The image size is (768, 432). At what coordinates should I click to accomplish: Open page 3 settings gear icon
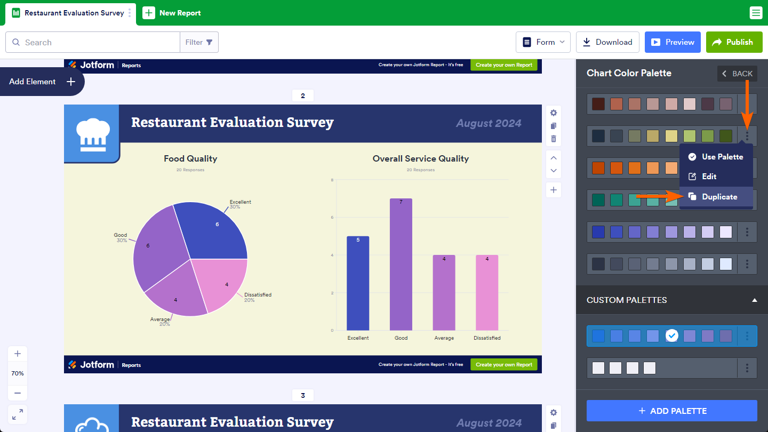pyautogui.click(x=554, y=412)
